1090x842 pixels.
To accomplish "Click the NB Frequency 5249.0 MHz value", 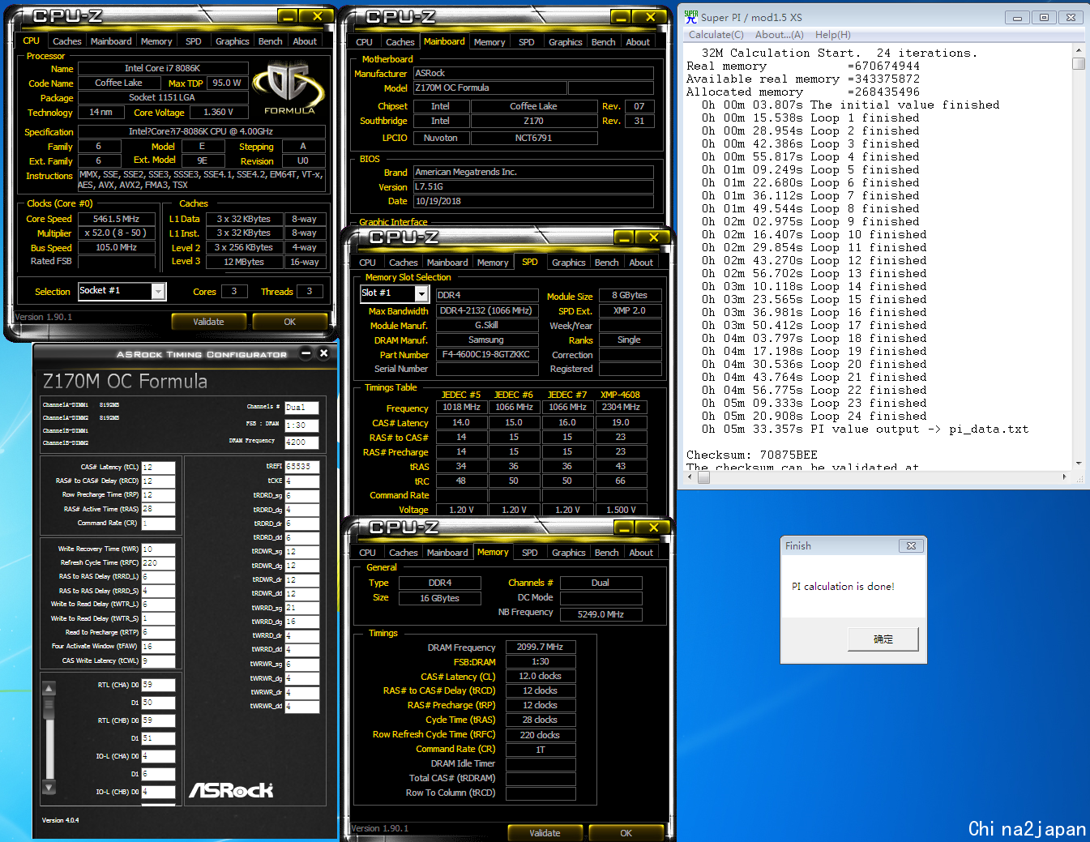I will tap(601, 614).
